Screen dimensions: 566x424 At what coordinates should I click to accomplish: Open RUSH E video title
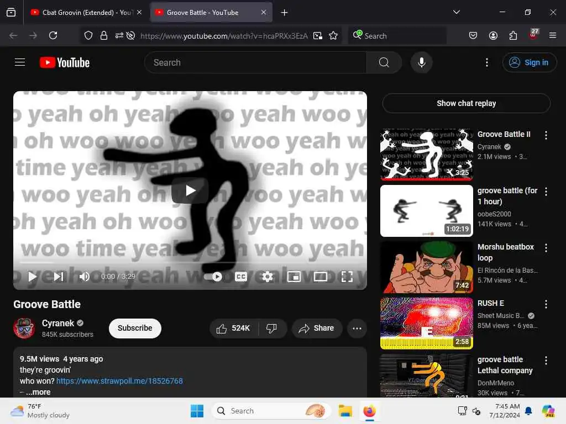(x=491, y=303)
